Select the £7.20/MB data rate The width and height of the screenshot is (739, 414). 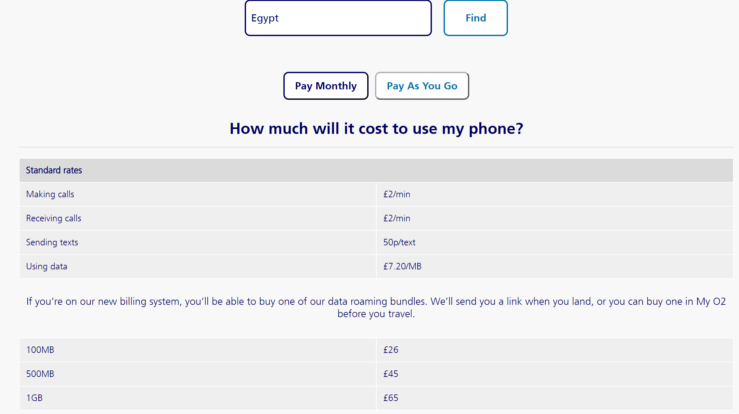402,266
